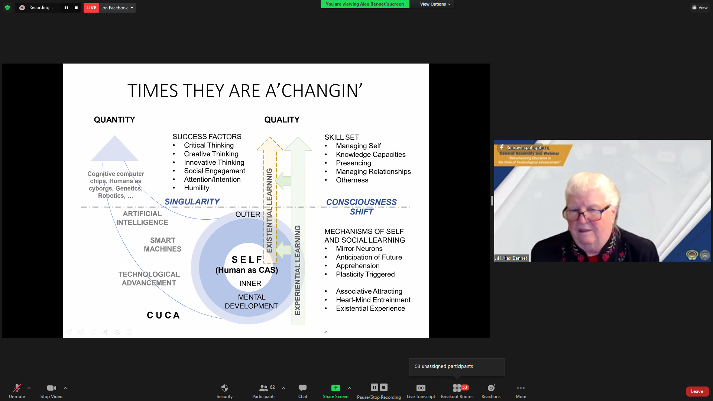The image size is (713, 401).
Task: Open the live on Facebook dropdown
Action: tap(117, 8)
